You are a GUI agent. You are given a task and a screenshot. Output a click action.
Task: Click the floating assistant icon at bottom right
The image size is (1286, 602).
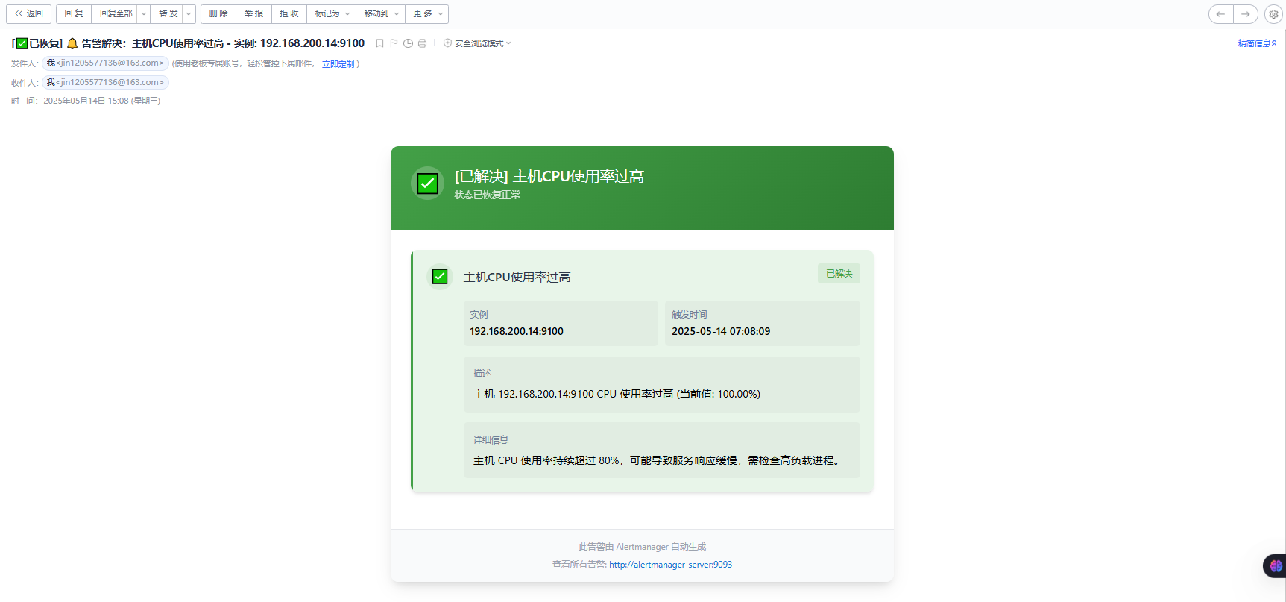point(1276,566)
